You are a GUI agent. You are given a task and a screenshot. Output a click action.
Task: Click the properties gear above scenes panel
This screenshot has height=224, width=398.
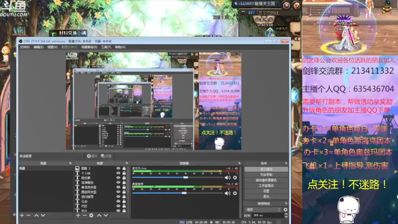tap(92, 156)
